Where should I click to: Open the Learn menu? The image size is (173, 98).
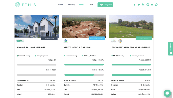pos(91,5)
